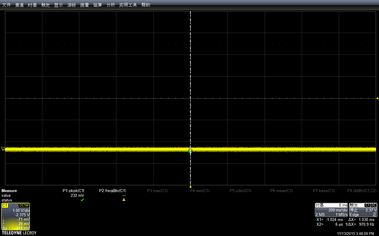Click the -2.375 V offset value

(22, 215)
